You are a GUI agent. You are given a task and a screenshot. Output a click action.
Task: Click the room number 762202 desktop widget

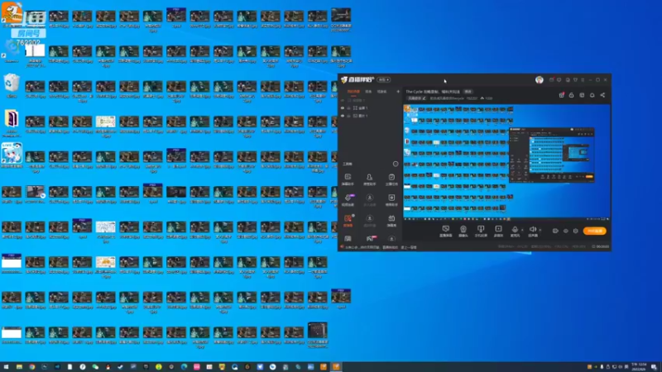coord(28,37)
